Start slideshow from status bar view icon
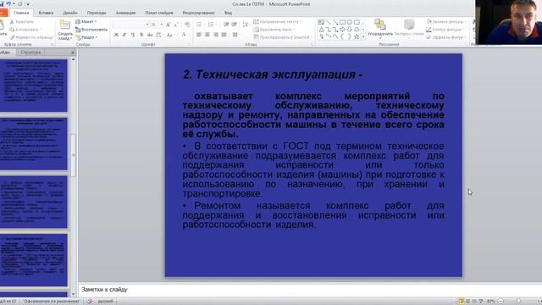Screen dimensions: 542x305 click(481, 302)
